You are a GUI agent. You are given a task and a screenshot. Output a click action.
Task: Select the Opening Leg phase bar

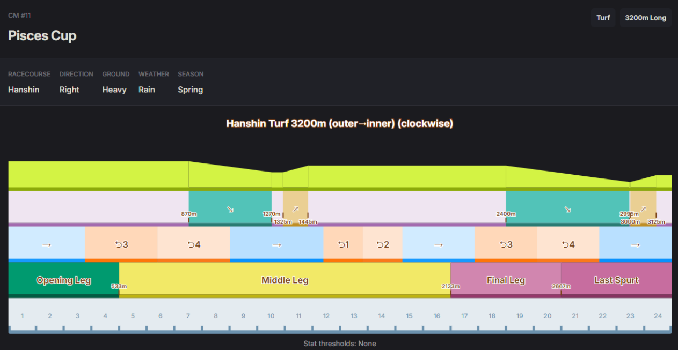(63, 280)
